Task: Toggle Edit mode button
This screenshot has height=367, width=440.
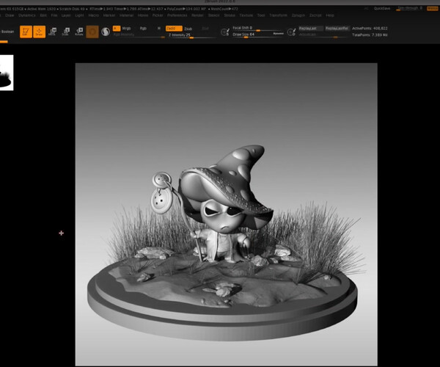Action: [26, 32]
